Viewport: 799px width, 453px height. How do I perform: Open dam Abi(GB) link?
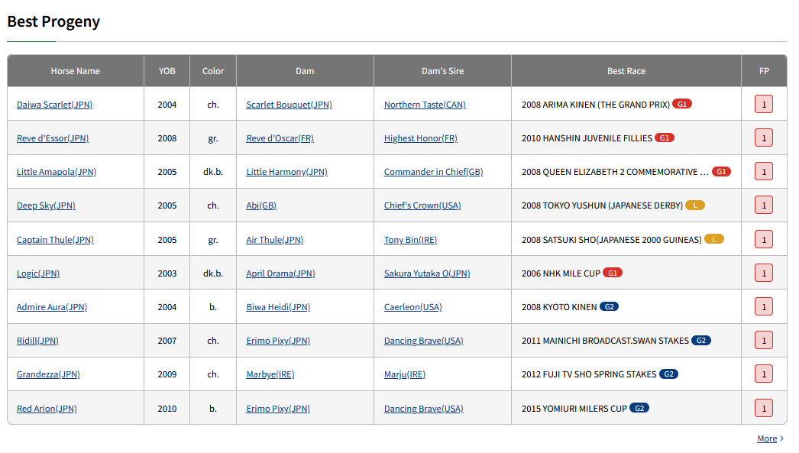point(261,205)
